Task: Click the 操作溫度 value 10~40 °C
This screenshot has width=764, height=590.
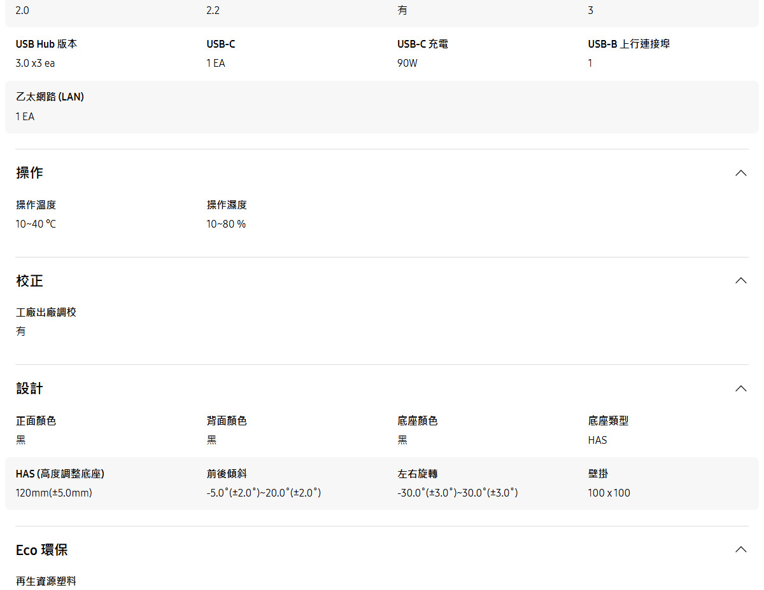Action: [36, 224]
